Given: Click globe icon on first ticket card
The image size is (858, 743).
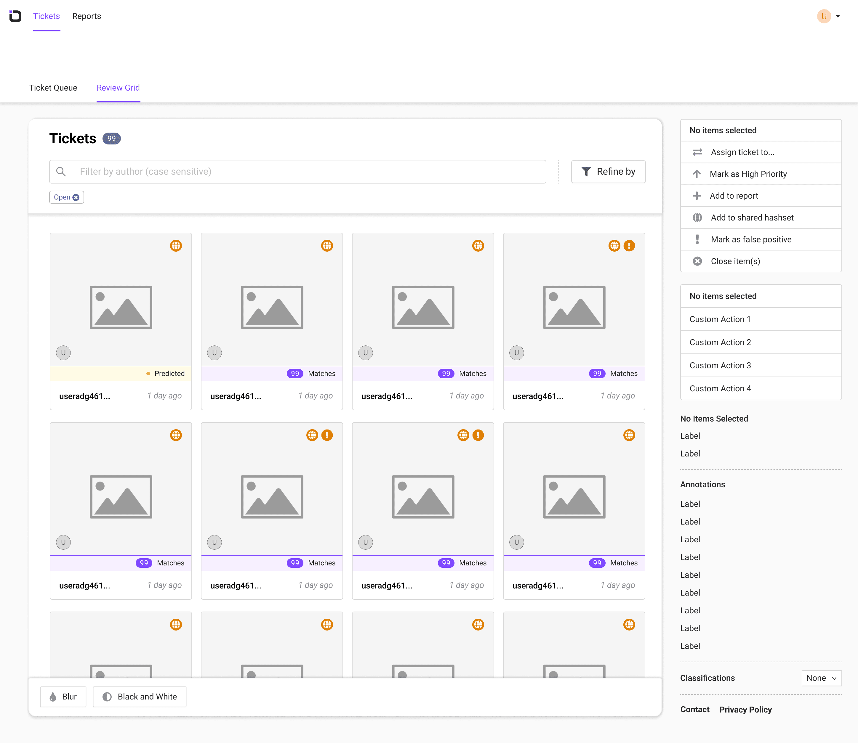Looking at the screenshot, I should (x=176, y=246).
